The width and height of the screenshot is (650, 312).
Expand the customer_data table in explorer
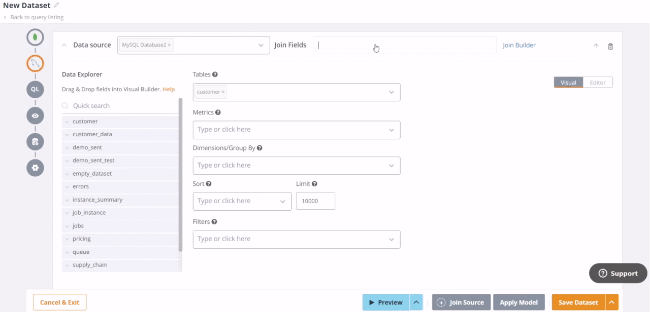tap(67, 135)
